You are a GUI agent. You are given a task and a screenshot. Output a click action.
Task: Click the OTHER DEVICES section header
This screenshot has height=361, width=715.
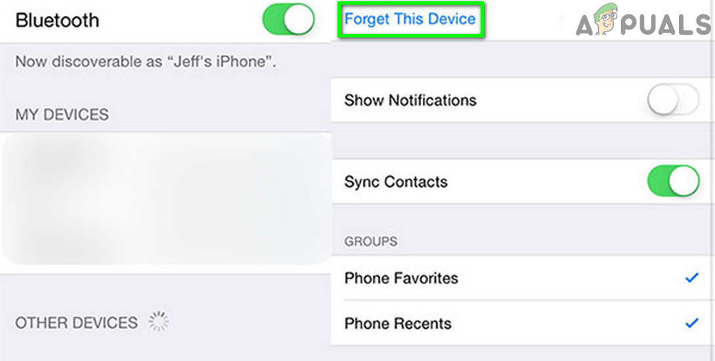(76, 323)
